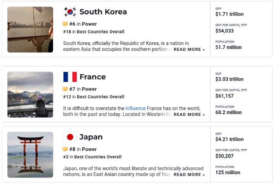Click '#2 in Best Countries Overall' ranking
The height and width of the screenshot is (184, 274).
92,157
